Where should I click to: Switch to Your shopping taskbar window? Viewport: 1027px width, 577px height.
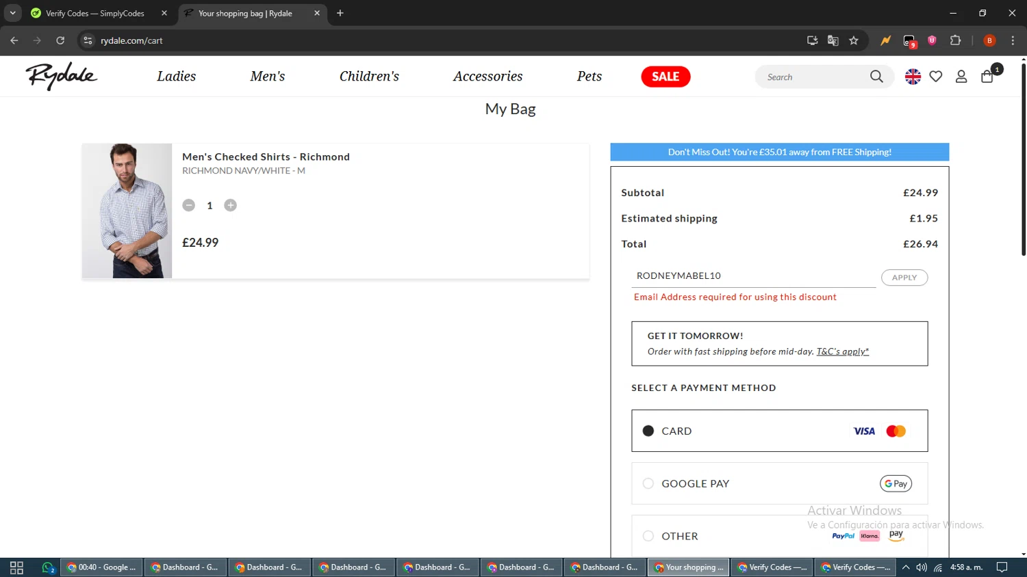click(688, 567)
